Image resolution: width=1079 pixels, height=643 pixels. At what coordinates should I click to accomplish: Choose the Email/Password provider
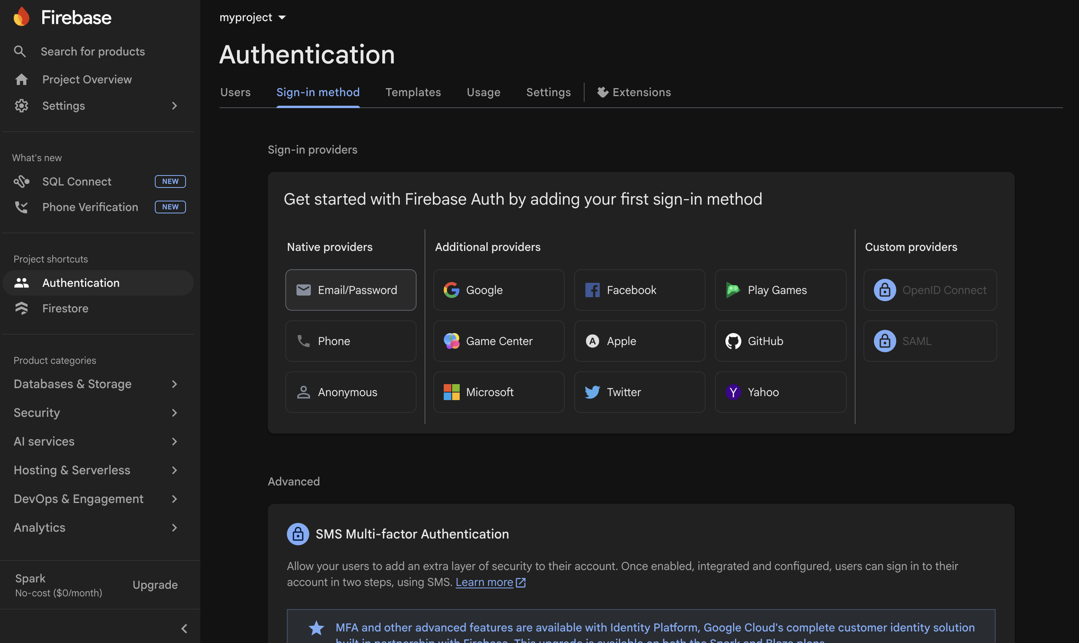(351, 290)
